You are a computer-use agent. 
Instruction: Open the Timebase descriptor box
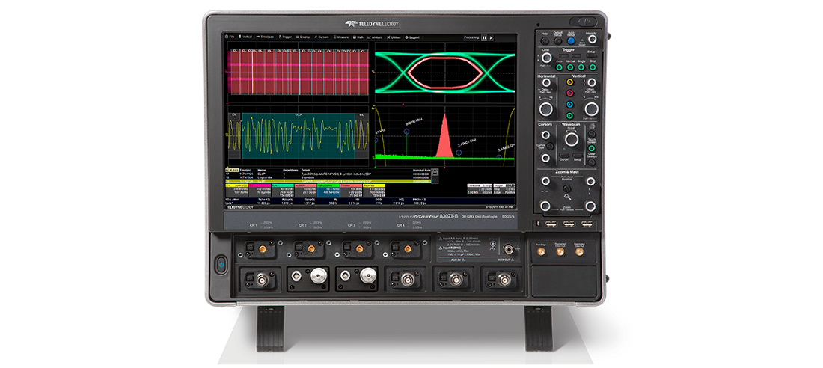click(480, 189)
